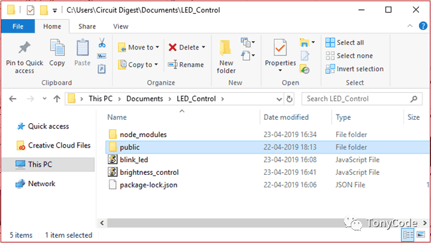
Task: Click Select all
Action: pyautogui.click(x=345, y=42)
